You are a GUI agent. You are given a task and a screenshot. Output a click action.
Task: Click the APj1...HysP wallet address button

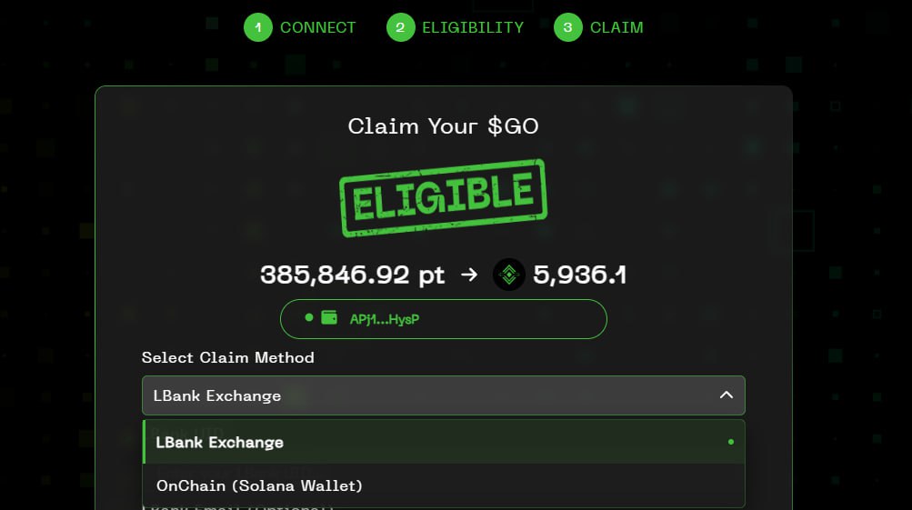(443, 319)
